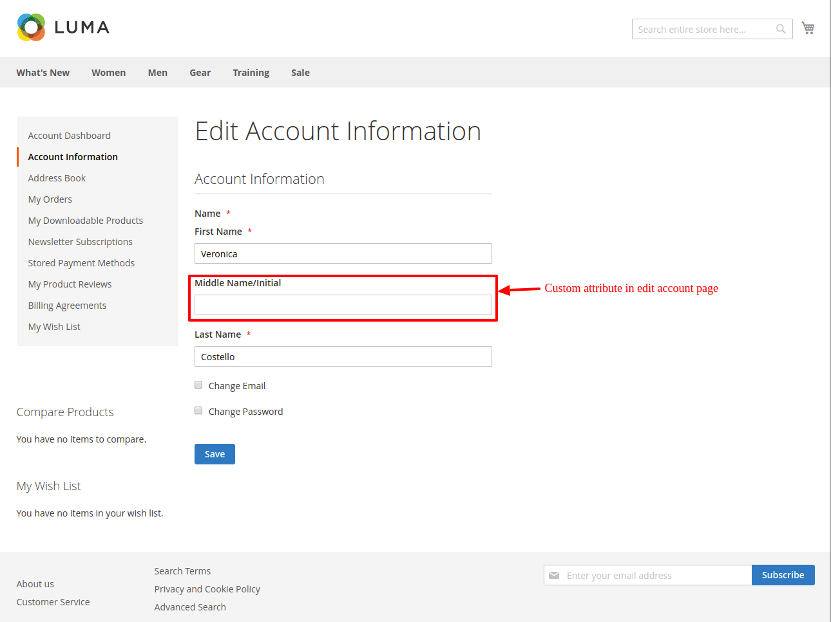Open the Women menu
Screen dimensions: 831x622
[x=108, y=73]
